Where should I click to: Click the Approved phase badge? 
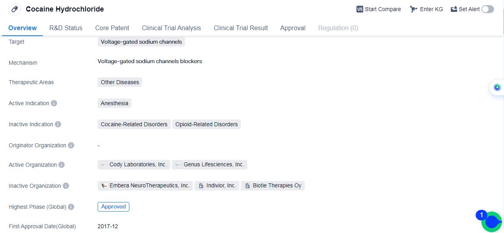(113, 207)
